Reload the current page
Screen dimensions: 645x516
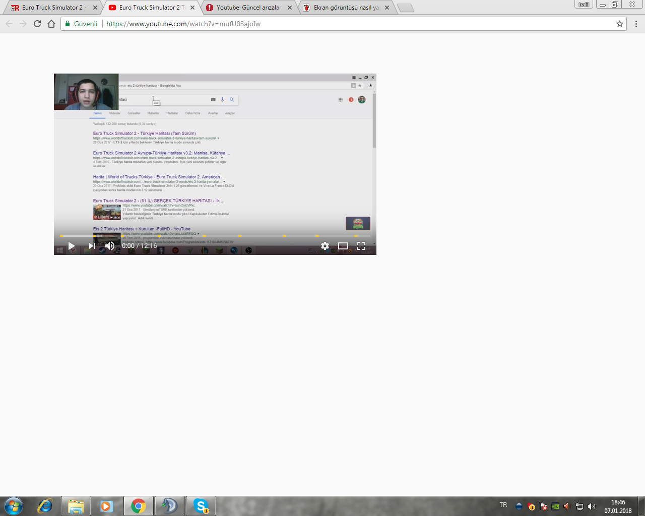[x=37, y=24]
